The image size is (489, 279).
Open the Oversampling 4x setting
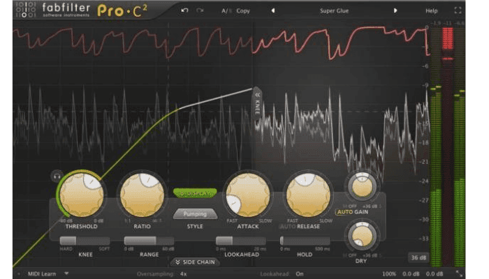click(183, 274)
